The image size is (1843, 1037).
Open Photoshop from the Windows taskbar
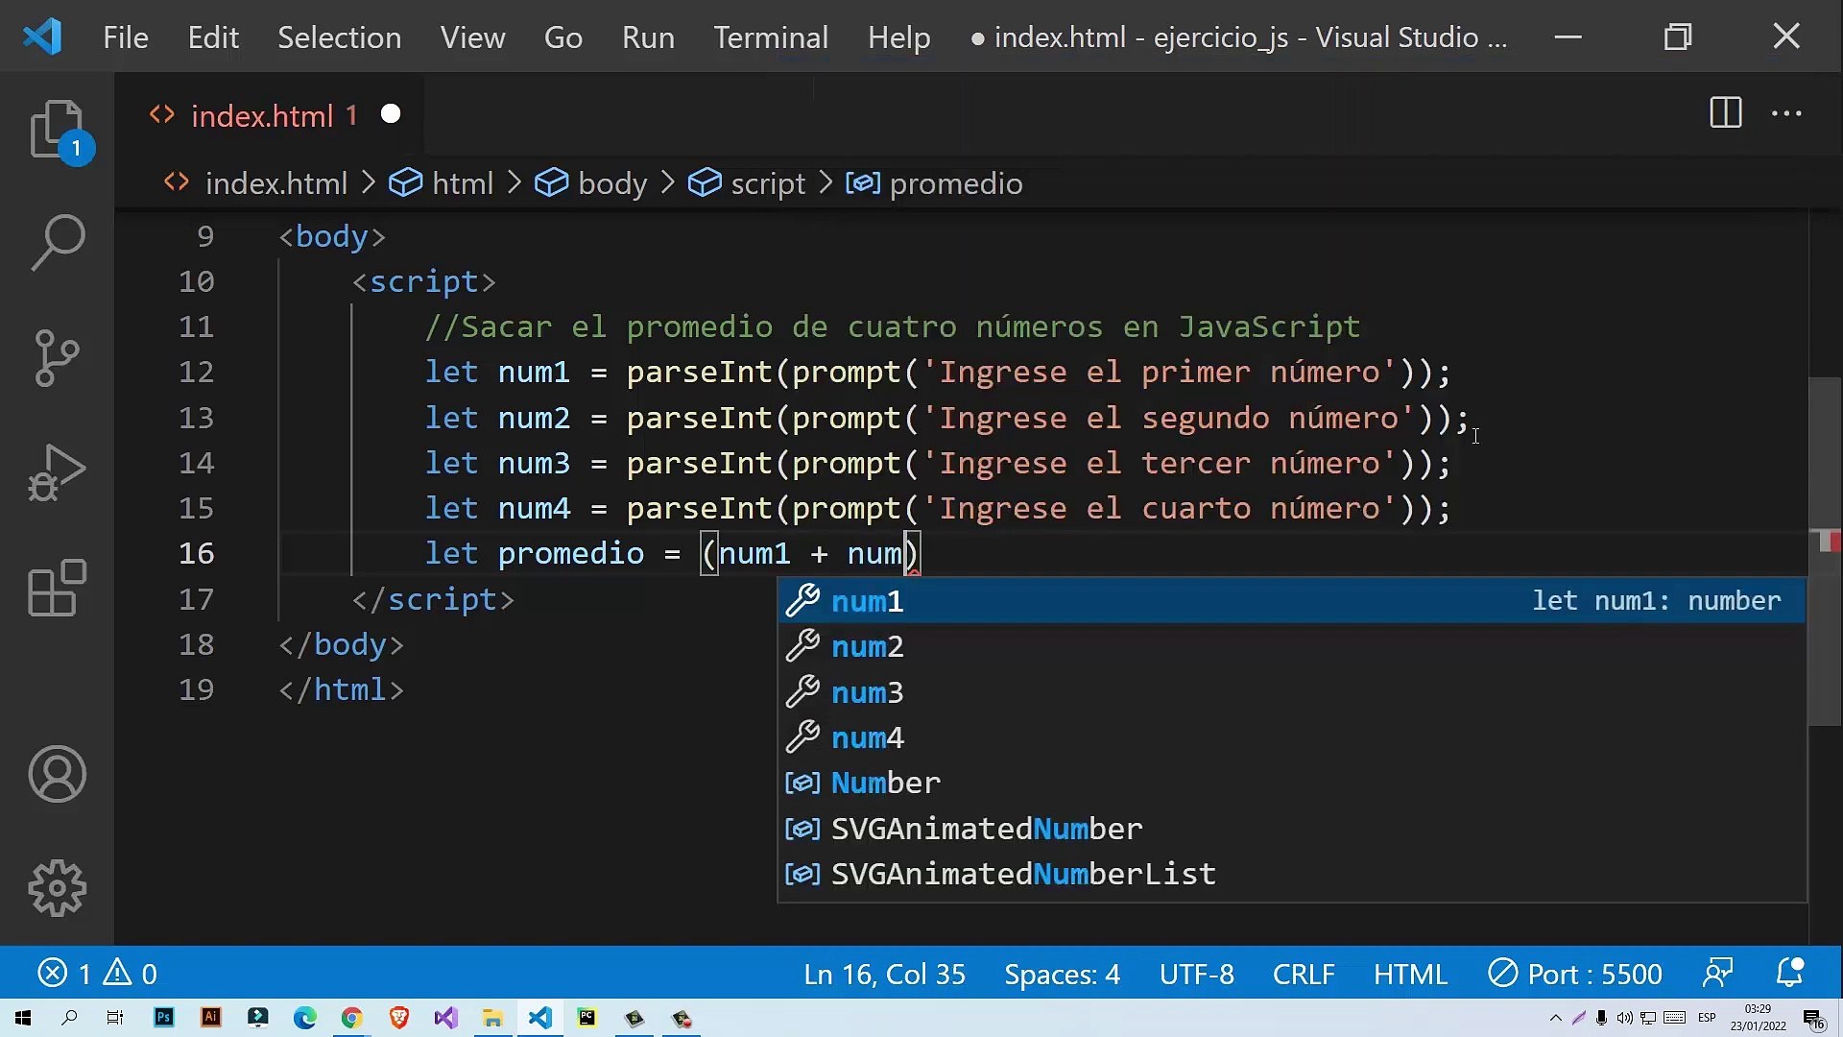click(164, 1018)
